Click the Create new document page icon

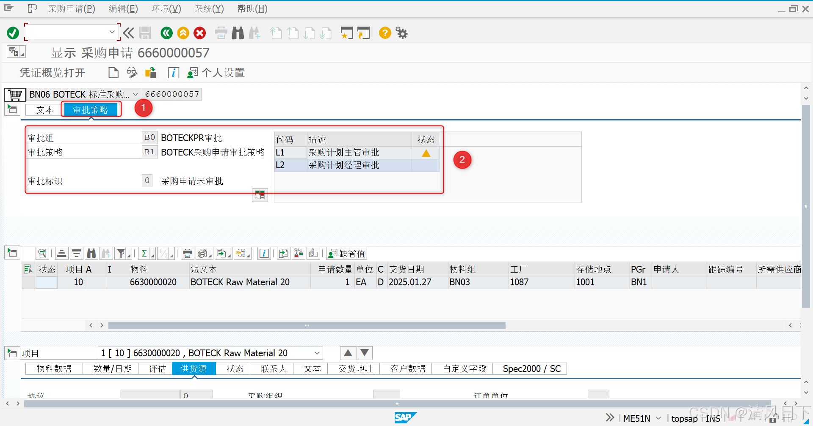point(113,73)
